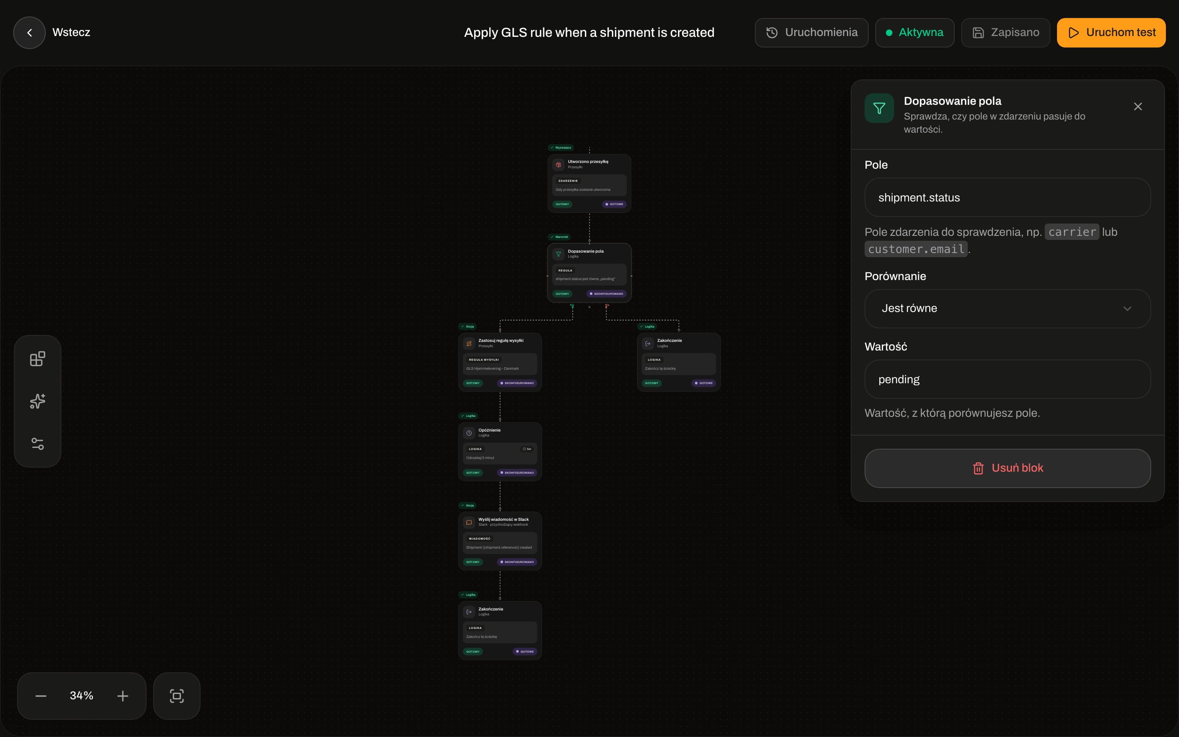Close the Dopasowanie pola panel
This screenshot has height=737, width=1179.
[x=1138, y=106]
